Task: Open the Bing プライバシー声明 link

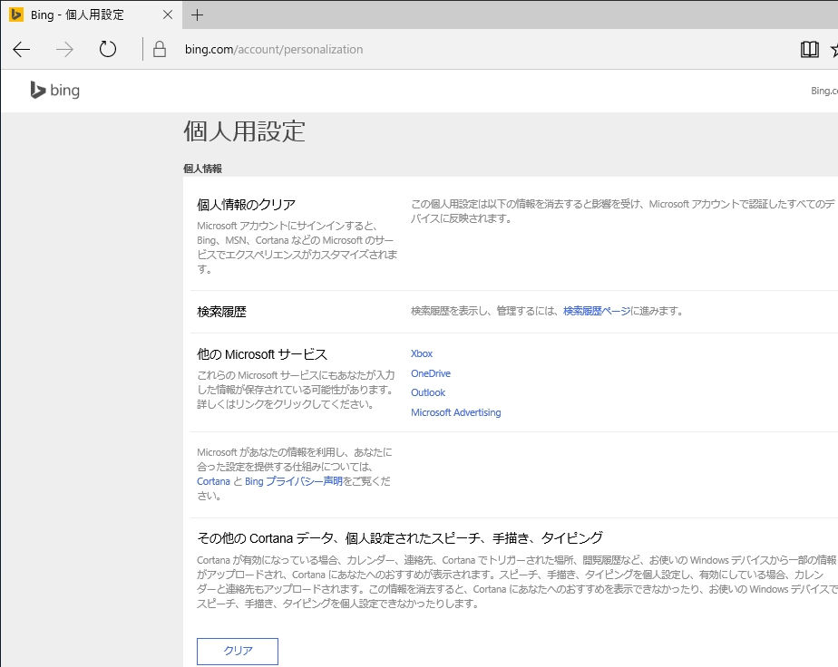Action: pyautogui.click(x=294, y=481)
